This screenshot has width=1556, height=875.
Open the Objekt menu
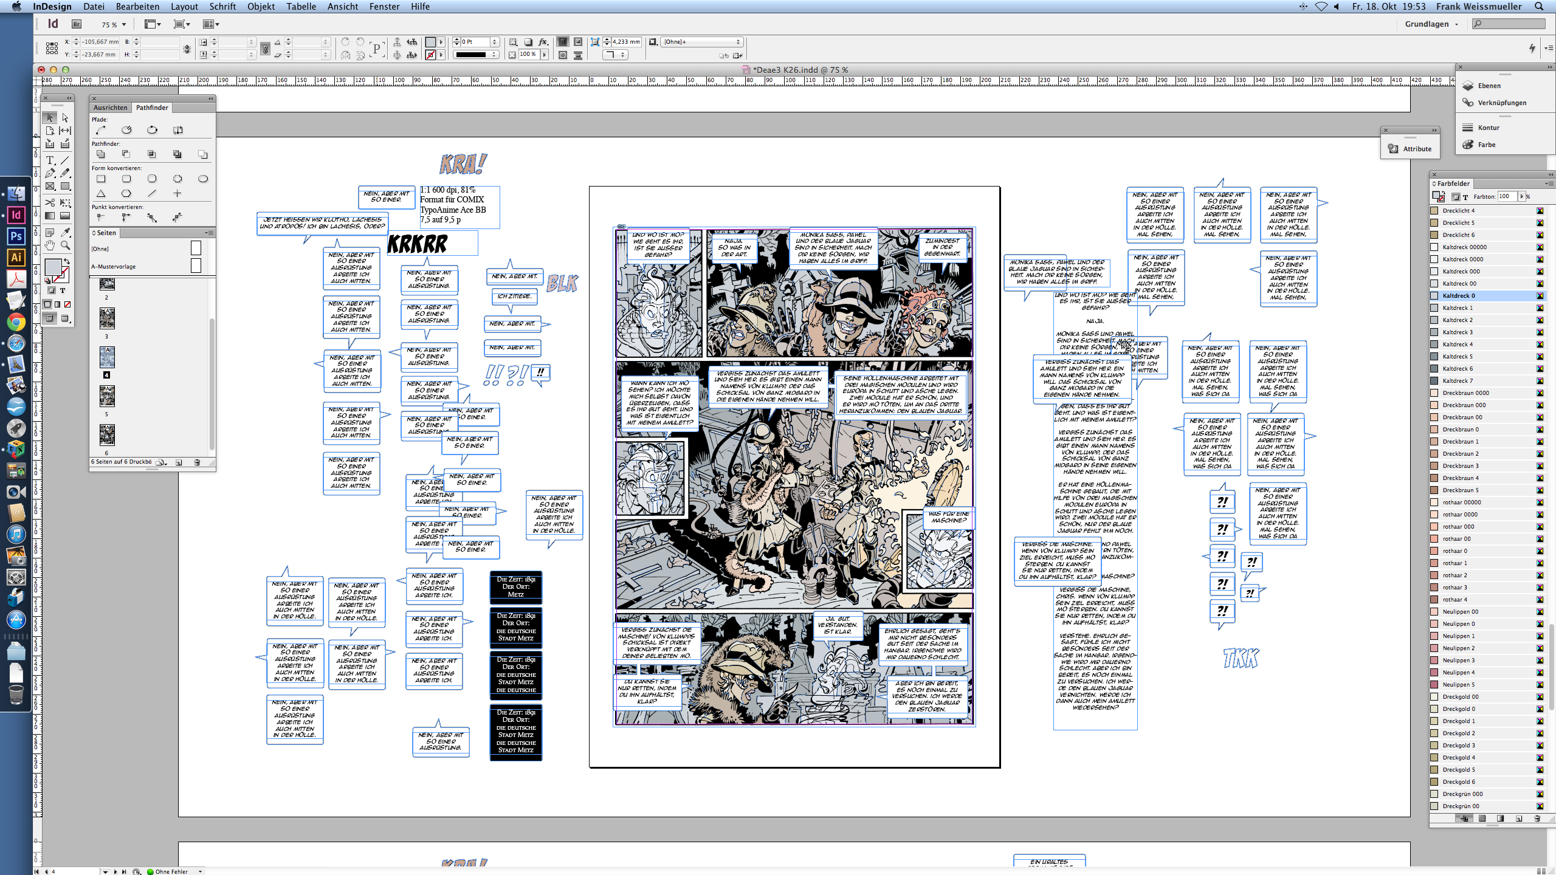point(261,7)
